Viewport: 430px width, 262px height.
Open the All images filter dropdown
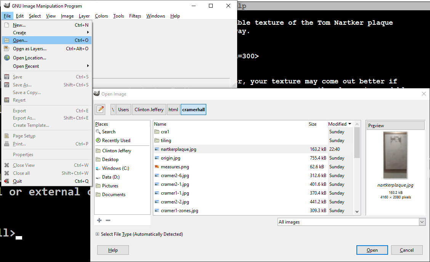pyautogui.click(x=351, y=222)
